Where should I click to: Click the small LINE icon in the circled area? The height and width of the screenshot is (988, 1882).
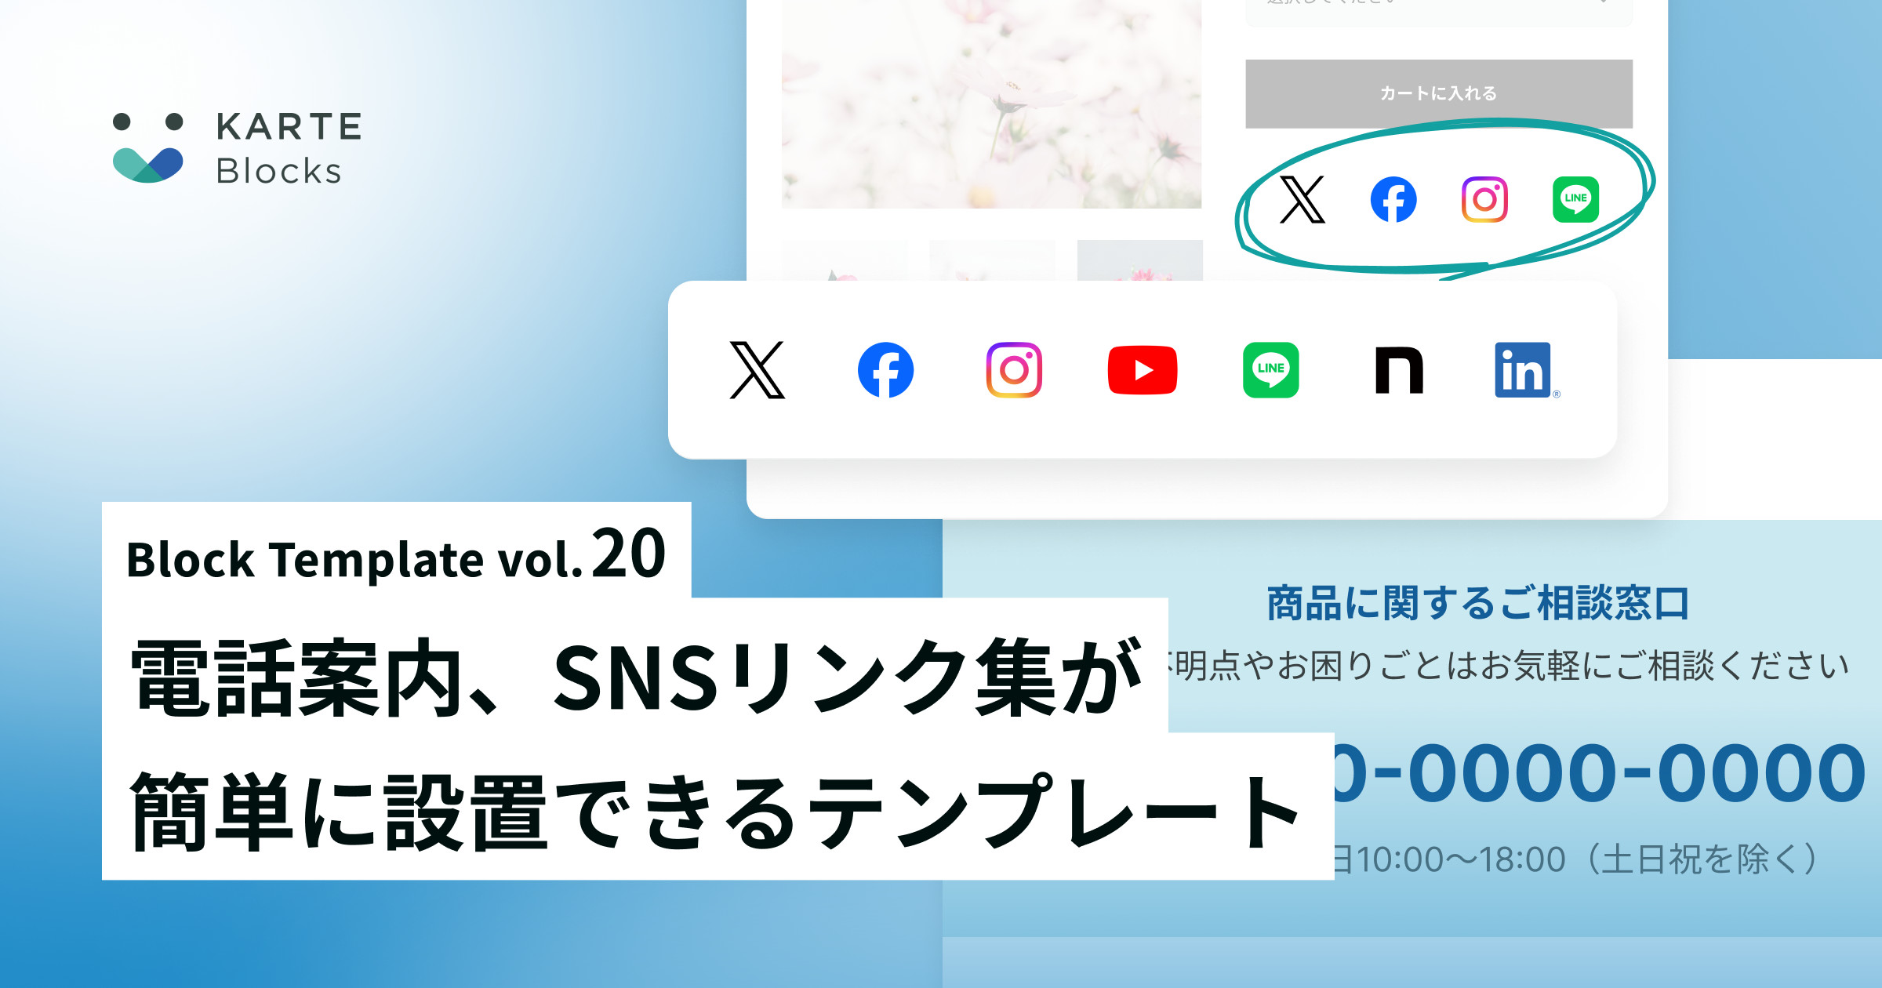pos(1576,199)
